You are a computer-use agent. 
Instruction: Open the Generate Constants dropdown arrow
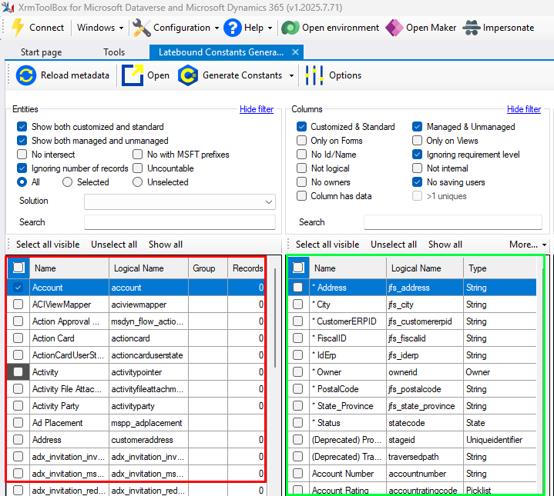291,75
